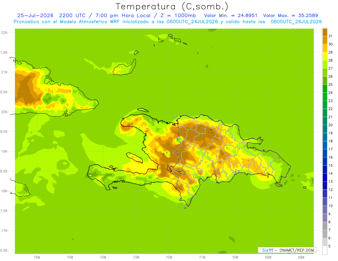Click the '22N' latitude label
The image size is (338, 261).
4,33
